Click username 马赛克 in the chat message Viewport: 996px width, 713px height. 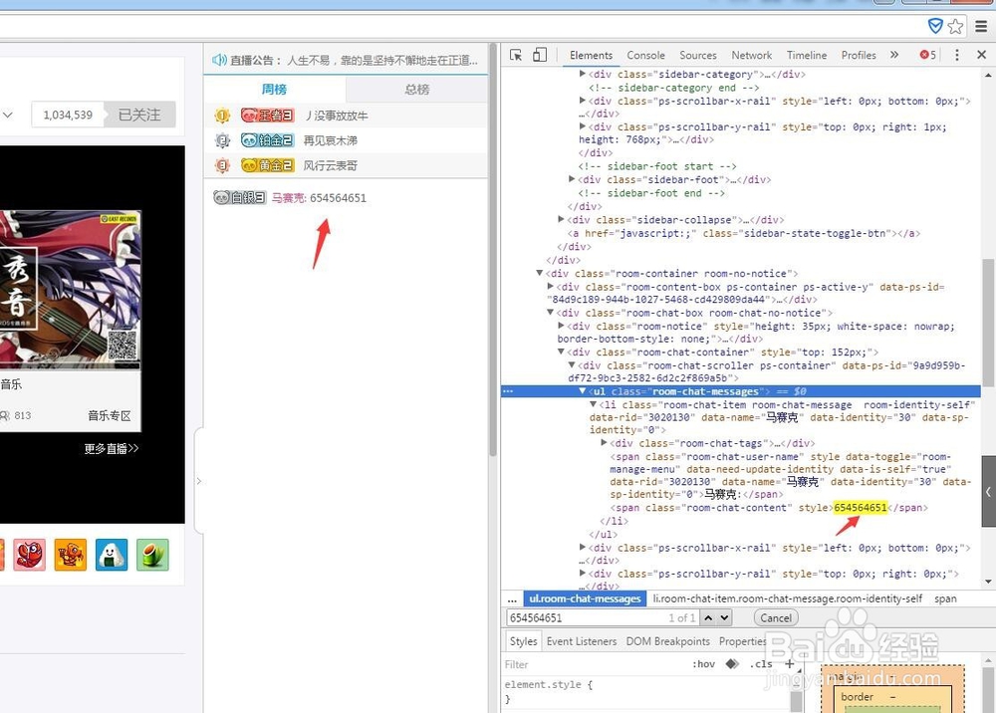[x=289, y=197]
